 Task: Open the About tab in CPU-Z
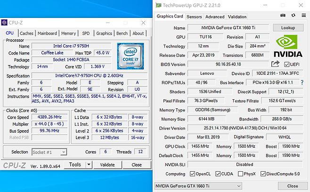pyautogui.click(x=138, y=33)
